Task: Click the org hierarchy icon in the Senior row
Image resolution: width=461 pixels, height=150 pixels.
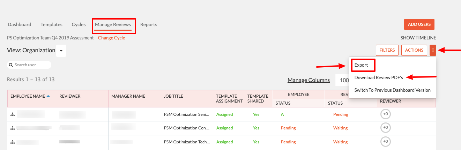Action: 13,114
